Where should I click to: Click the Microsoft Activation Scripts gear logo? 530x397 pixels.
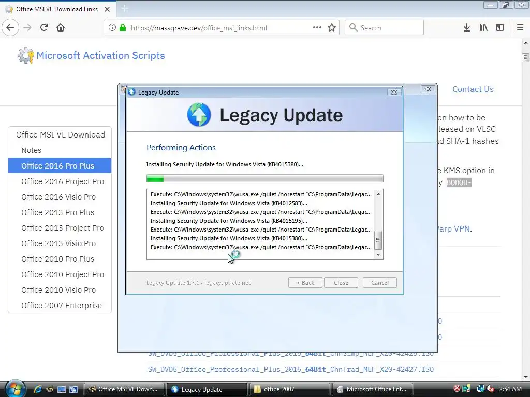(26, 55)
